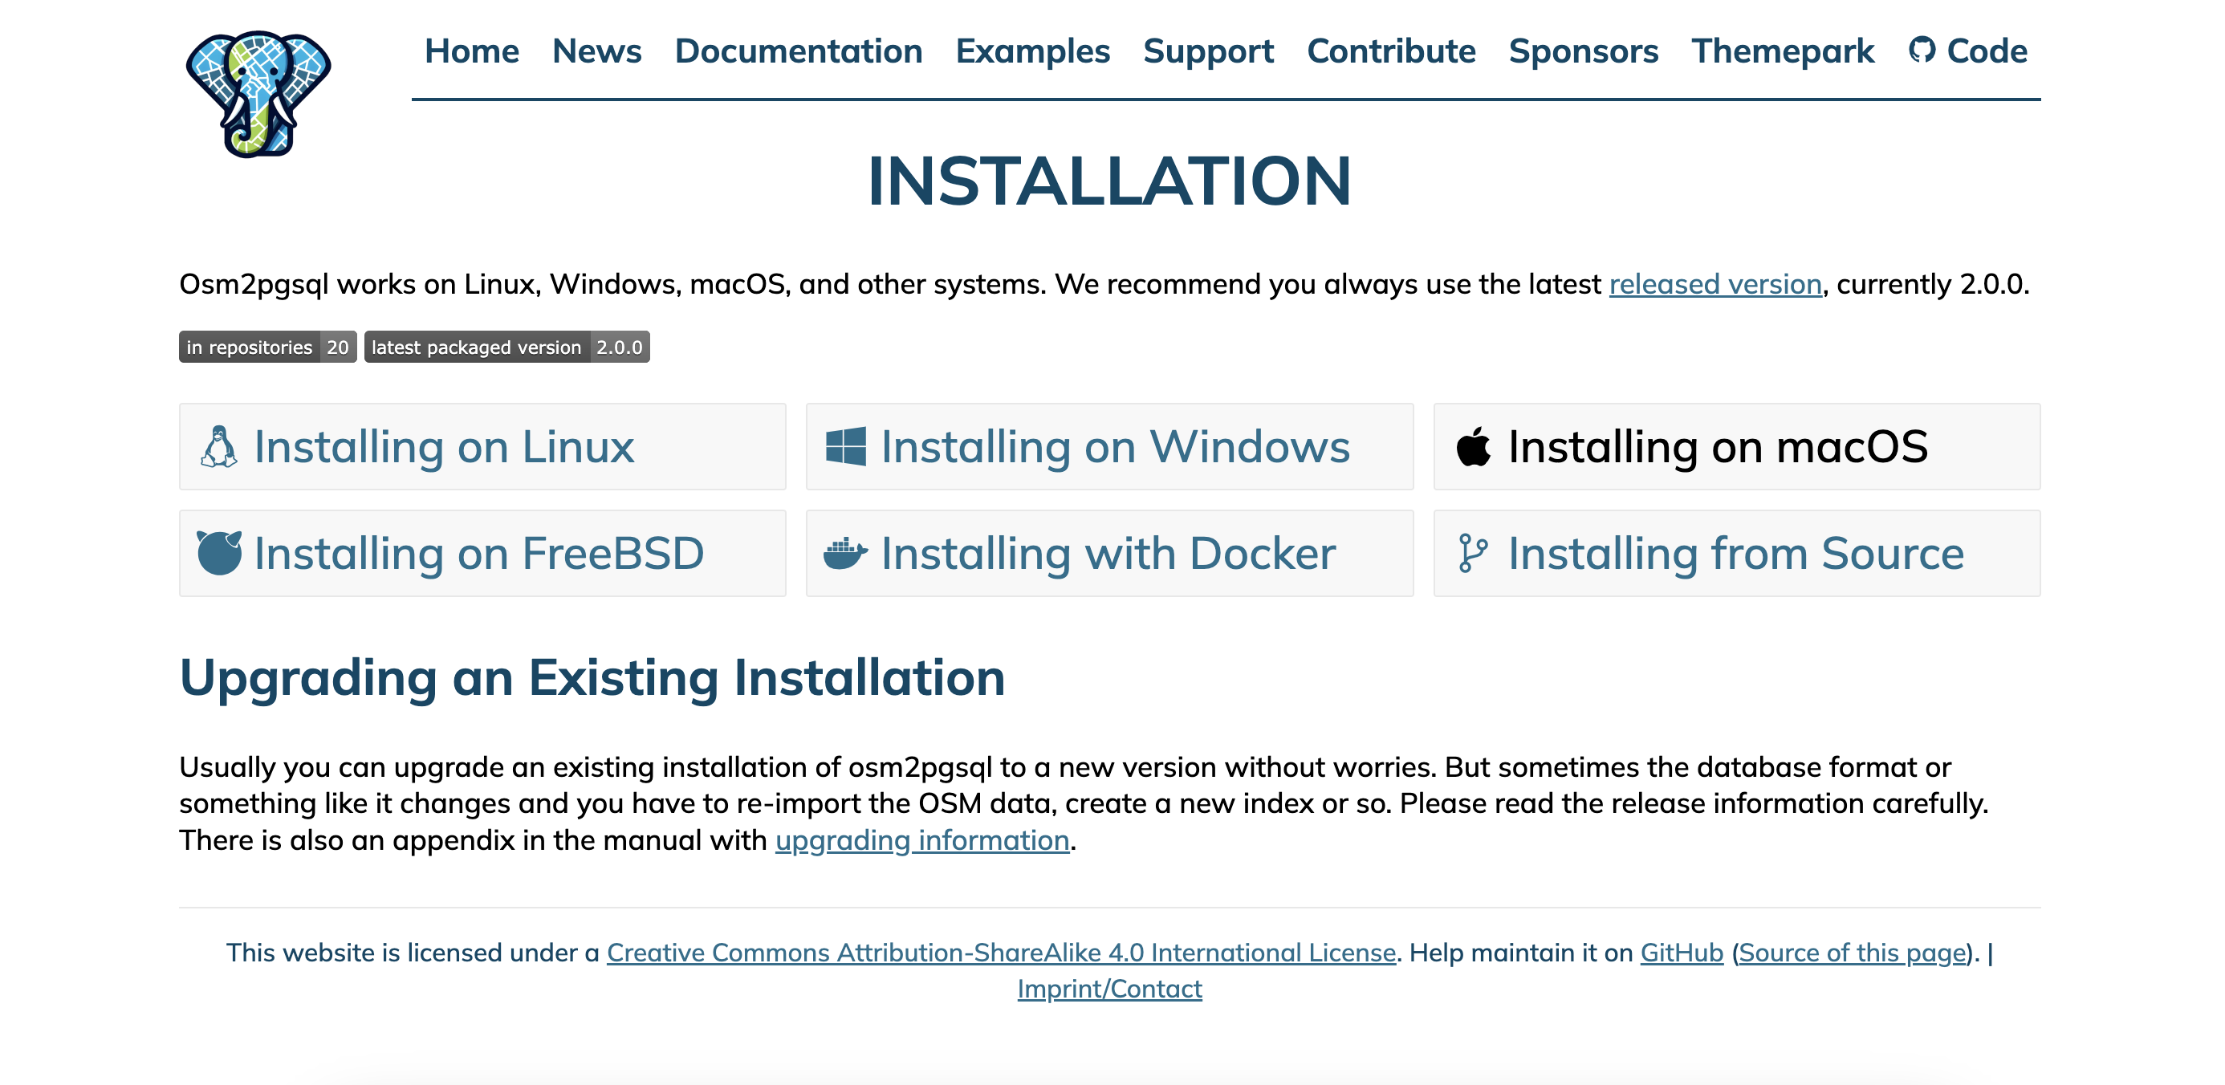
Task: Click the Windows logo icon
Action: point(845,447)
